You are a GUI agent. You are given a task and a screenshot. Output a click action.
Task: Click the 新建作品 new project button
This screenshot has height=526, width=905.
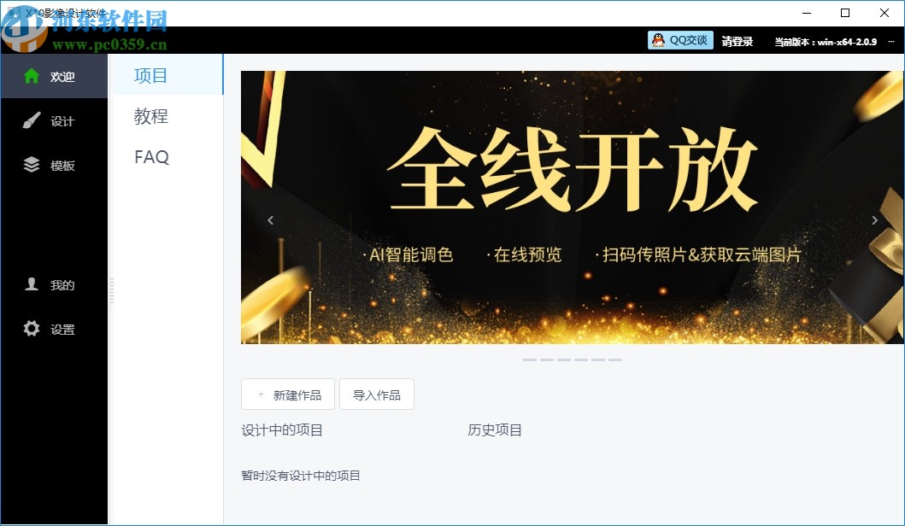click(287, 394)
